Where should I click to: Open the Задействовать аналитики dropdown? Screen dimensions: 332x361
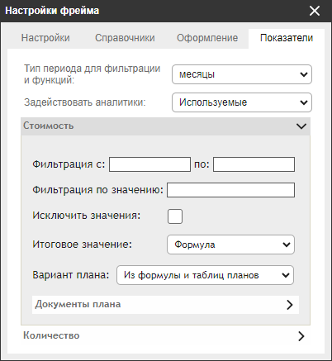coord(242,102)
